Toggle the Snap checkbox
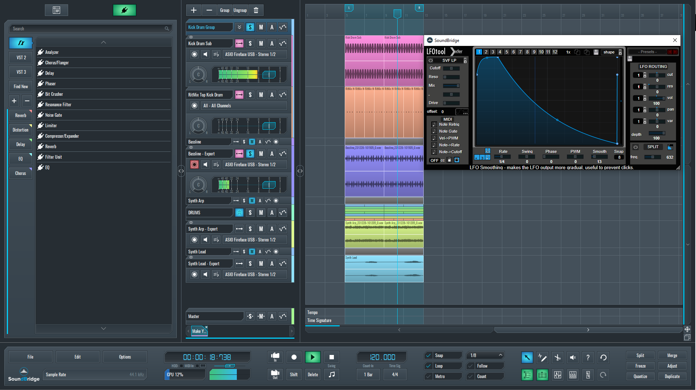Viewport: 696px width, 390px height. pyautogui.click(x=429, y=356)
